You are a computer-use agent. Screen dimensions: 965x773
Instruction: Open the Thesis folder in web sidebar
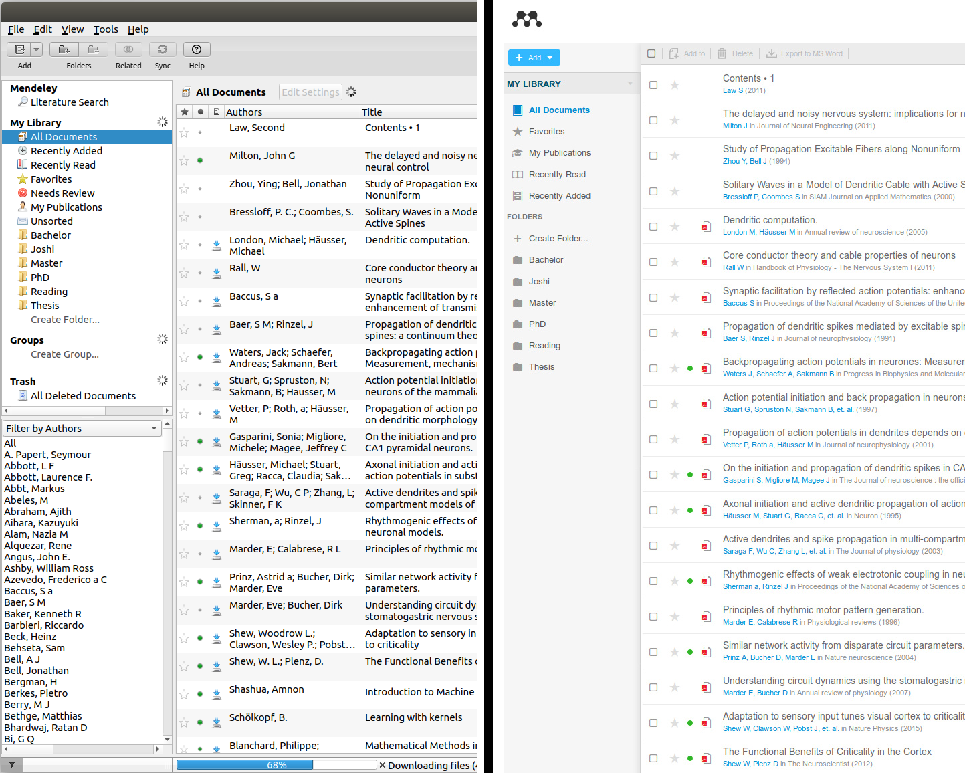(x=542, y=367)
